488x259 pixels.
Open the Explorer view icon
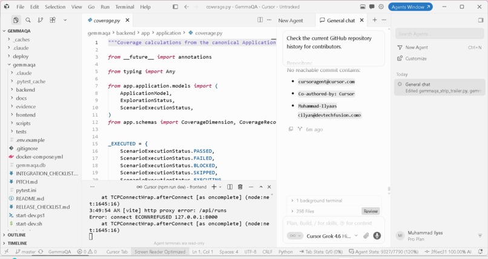pyautogui.click(x=16, y=20)
